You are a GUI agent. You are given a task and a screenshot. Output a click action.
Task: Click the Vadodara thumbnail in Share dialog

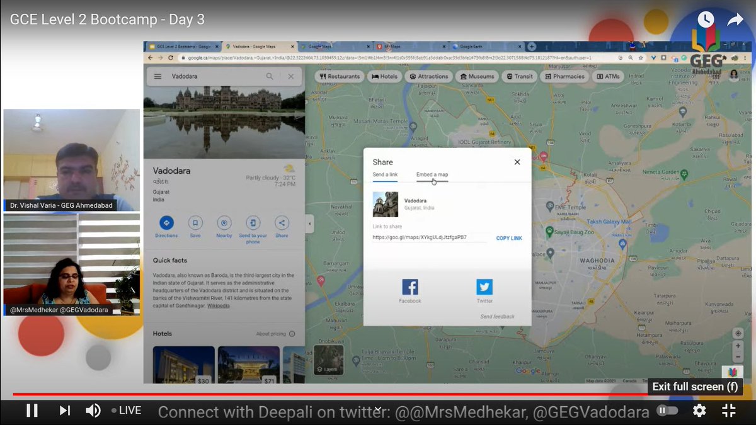coord(385,204)
